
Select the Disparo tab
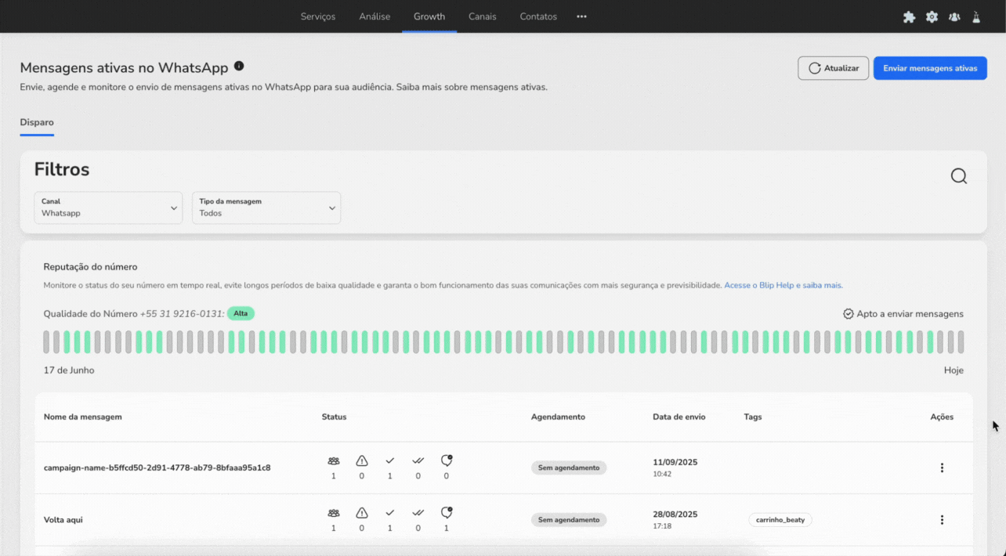(37, 123)
